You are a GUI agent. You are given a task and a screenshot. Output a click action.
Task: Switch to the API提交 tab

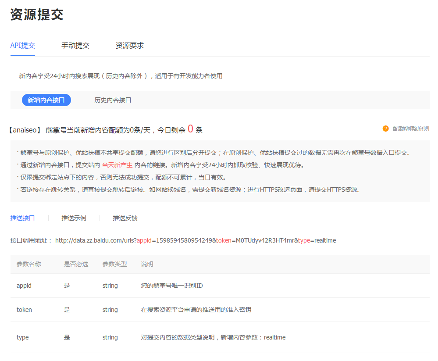point(23,46)
